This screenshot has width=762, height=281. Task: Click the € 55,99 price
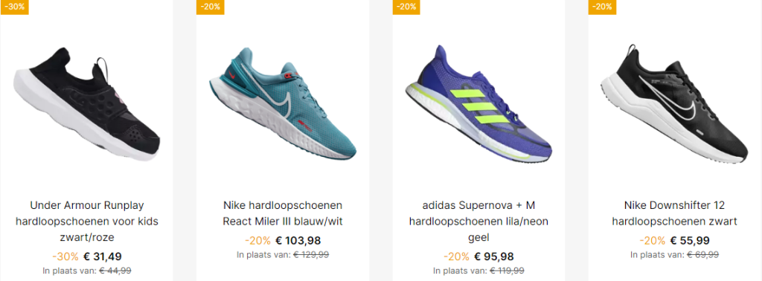[690, 240]
